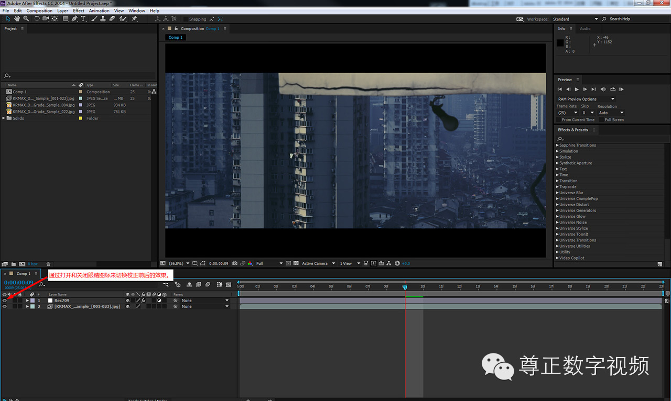Image resolution: width=671 pixels, height=401 pixels.
Task: Toggle transparency grid in the viewer
Action: pyautogui.click(x=296, y=263)
